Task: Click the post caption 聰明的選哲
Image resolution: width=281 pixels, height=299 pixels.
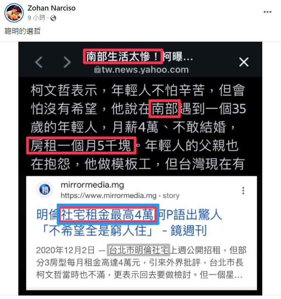Action: [23, 31]
